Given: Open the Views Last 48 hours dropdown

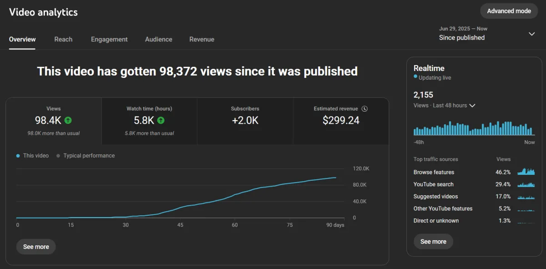Looking at the screenshot, I should pyautogui.click(x=444, y=106).
